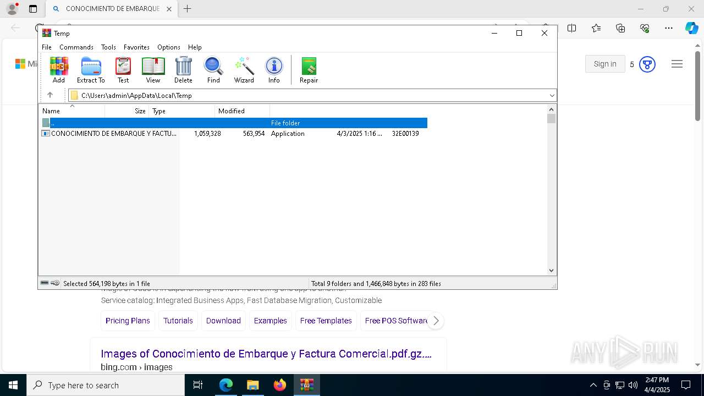Click the disk drive status bar icon
The height and width of the screenshot is (396, 704).
point(45,283)
